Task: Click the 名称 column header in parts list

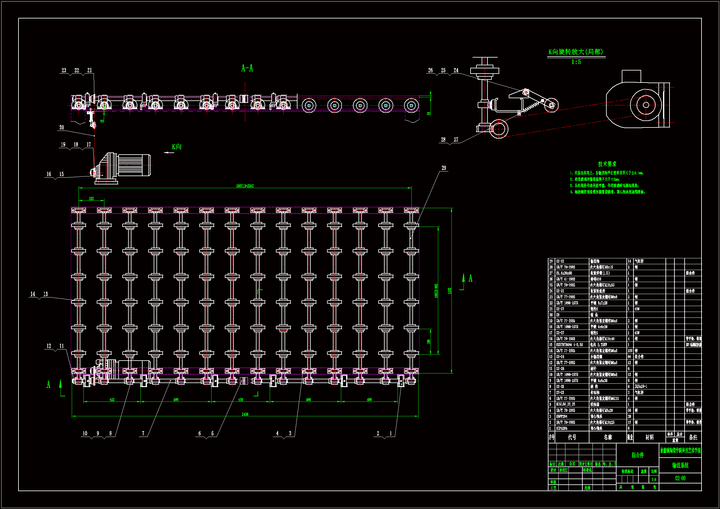Action: coord(607,437)
